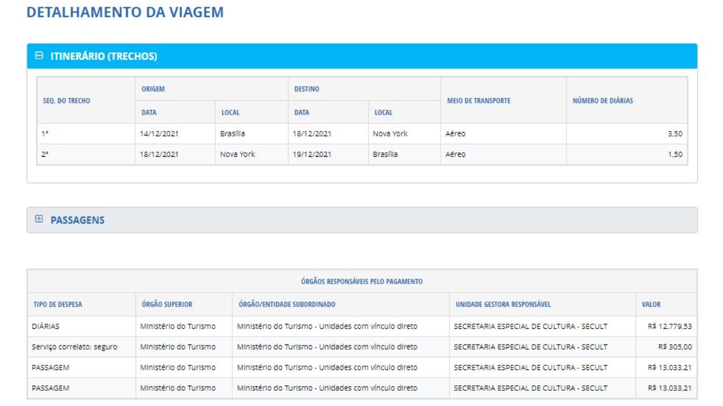This screenshot has width=723, height=406.
Task: Select origin local Brasília in first trecho
Action: click(x=233, y=134)
